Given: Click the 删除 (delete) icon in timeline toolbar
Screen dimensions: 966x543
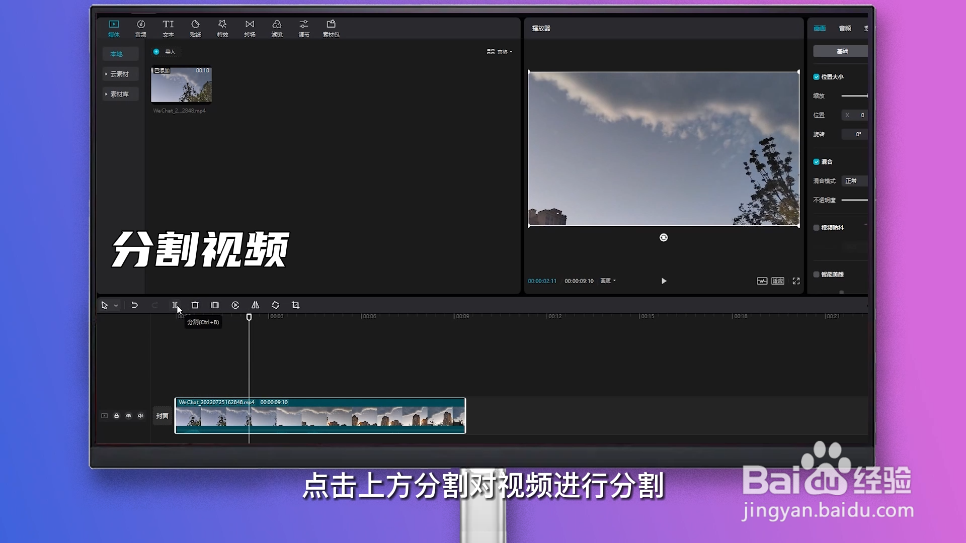Looking at the screenshot, I should [x=195, y=305].
